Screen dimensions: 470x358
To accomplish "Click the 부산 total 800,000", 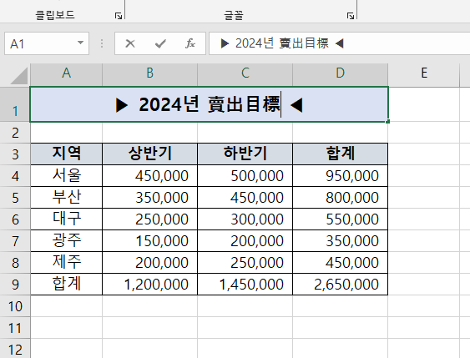I will click(341, 198).
